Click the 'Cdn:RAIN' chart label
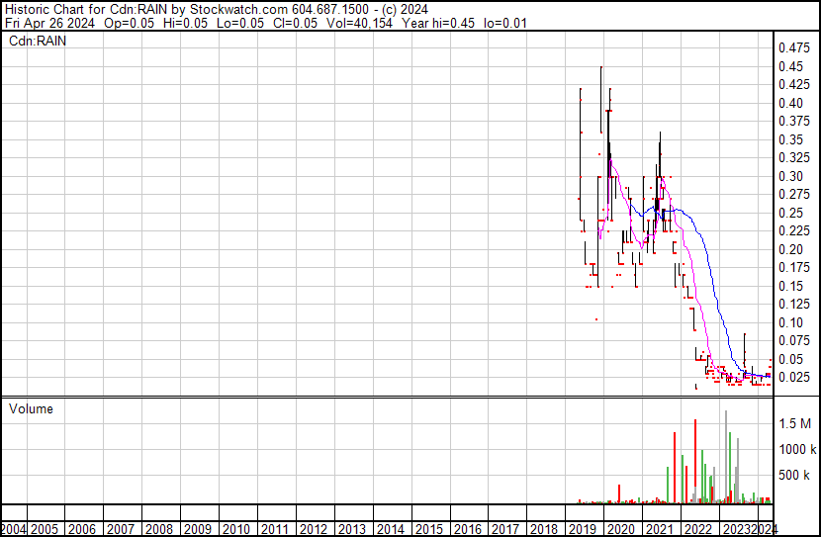 click(x=38, y=41)
